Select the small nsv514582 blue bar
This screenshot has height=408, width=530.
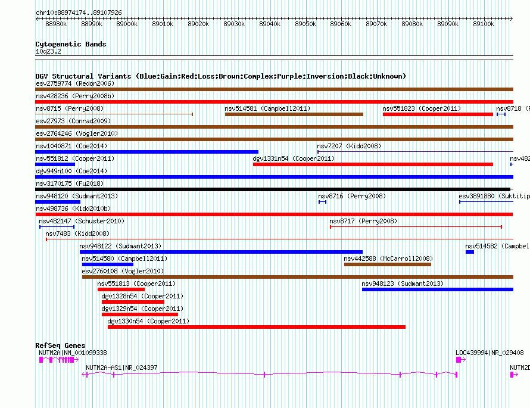pyautogui.click(x=470, y=252)
